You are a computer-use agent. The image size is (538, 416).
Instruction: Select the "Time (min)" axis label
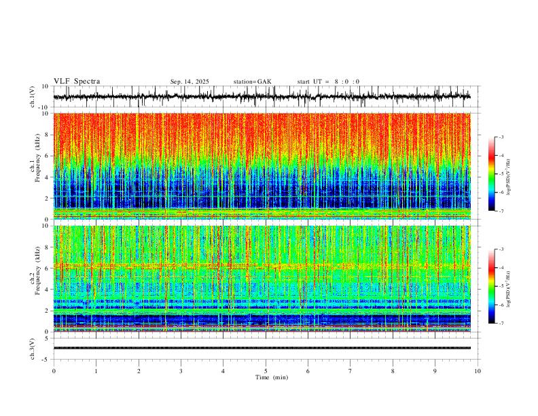272,377
